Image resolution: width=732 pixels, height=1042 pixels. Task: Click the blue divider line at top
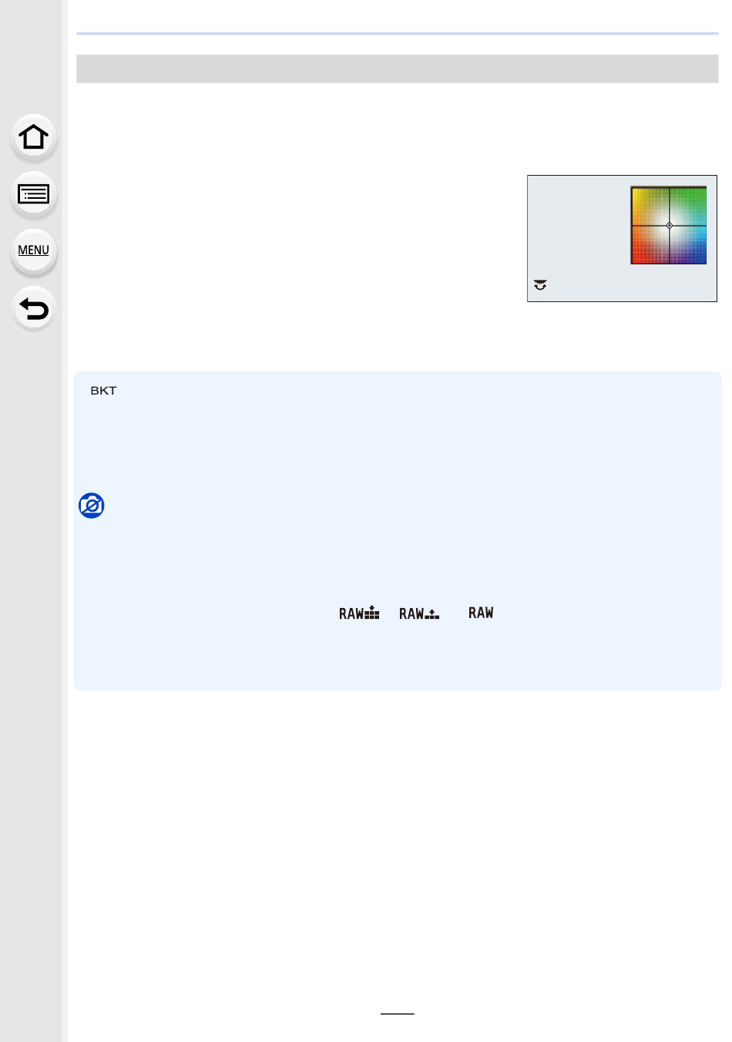[x=398, y=33]
